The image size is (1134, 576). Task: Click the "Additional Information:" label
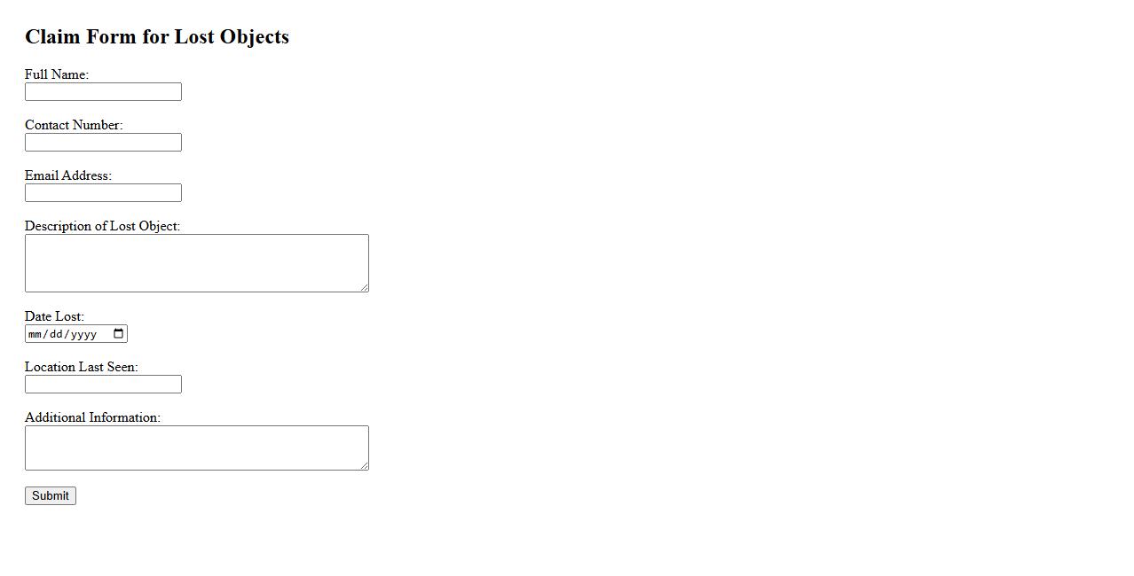(92, 417)
